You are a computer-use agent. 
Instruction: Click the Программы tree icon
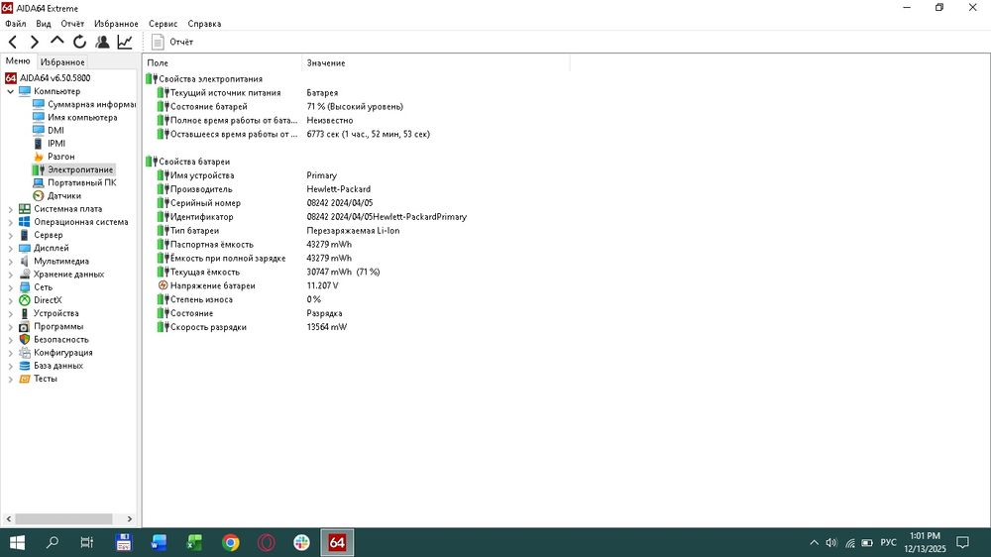tap(25, 326)
